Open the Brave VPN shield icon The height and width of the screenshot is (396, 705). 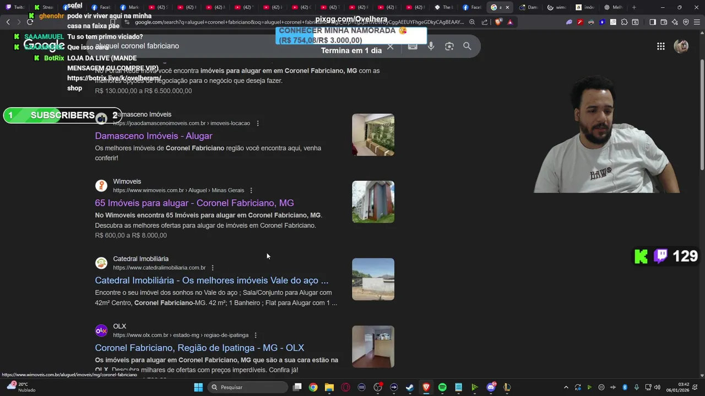click(686, 22)
